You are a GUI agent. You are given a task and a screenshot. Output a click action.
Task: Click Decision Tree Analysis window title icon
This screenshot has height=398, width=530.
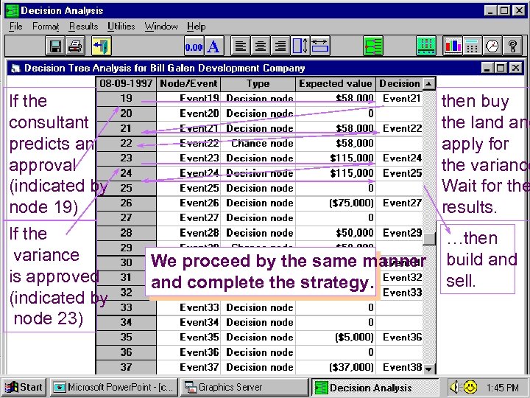click(15, 69)
